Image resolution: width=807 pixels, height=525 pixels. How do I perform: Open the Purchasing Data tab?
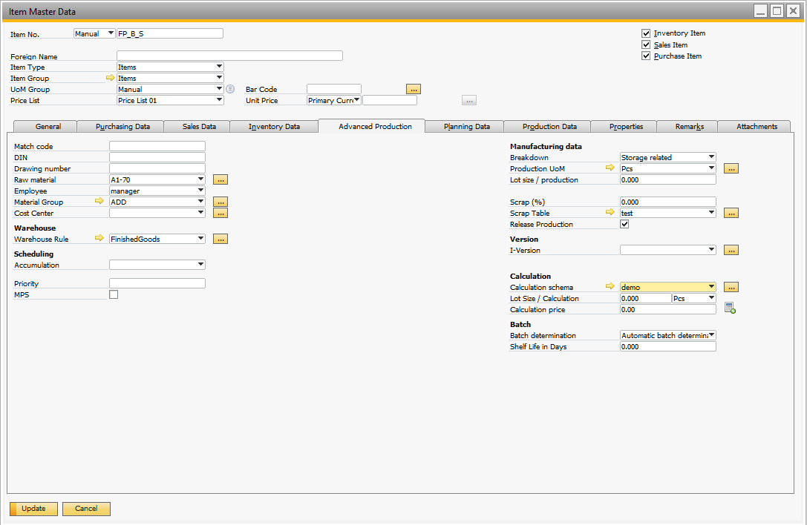point(120,126)
